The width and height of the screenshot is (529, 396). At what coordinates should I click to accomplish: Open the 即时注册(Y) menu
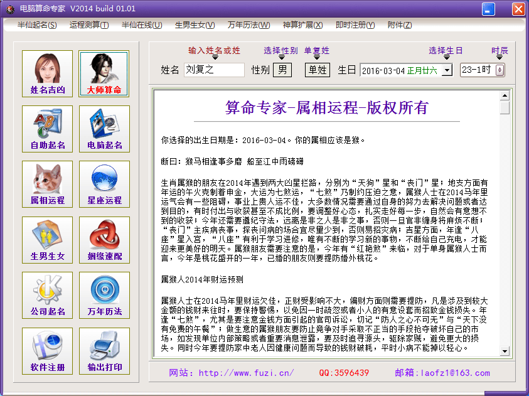tap(355, 25)
